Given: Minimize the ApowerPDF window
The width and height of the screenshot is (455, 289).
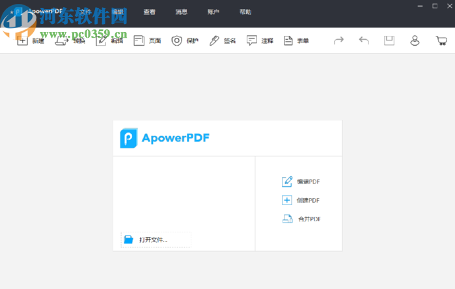Looking at the screenshot, I should click(420, 6).
